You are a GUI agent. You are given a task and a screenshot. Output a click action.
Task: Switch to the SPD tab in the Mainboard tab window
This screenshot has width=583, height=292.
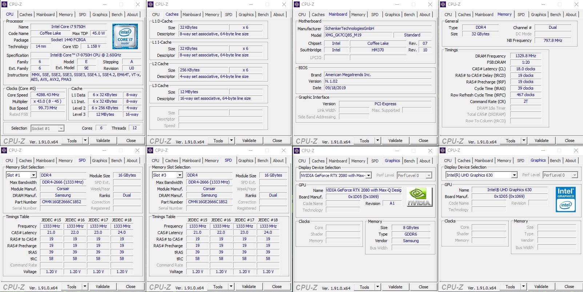375,15
